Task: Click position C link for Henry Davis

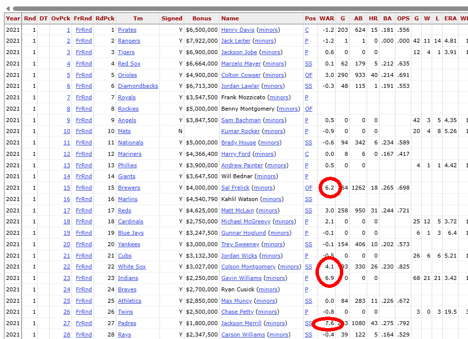Action: pyautogui.click(x=307, y=30)
